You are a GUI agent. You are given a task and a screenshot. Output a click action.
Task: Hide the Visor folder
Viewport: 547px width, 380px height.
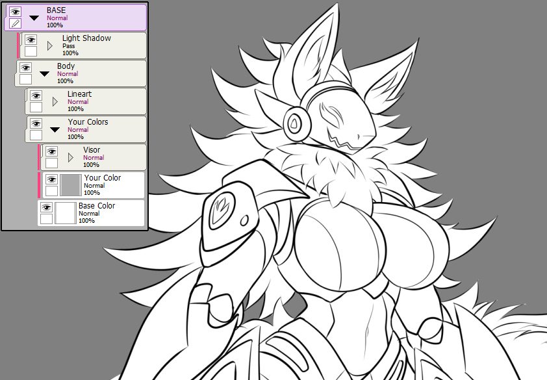(x=51, y=151)
